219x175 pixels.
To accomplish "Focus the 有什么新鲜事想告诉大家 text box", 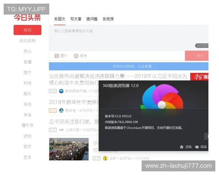I will pyautogui.click(x=128, y=38).
